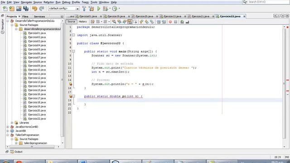Collapse pi method fold at line 18
This screenshot has width=290, height=163.
pos(73,96)
